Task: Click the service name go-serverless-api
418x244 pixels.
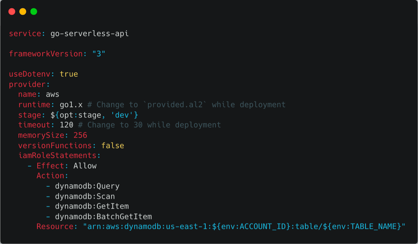Action: pos(90,34)
